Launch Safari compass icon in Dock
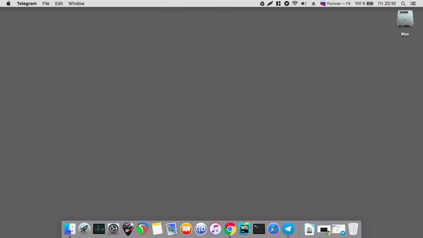423x238 pixels. 273,229
